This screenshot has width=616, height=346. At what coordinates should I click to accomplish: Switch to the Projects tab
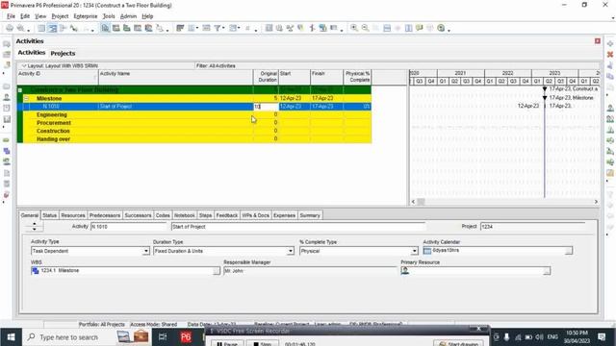point(63,53)
